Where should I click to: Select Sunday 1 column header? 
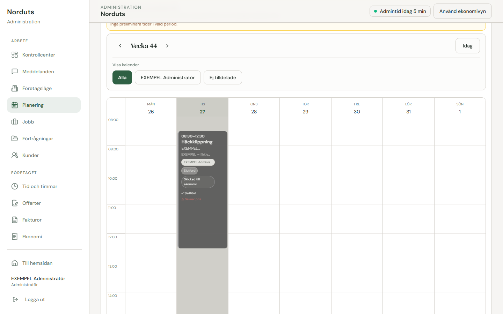pos(460,108)
